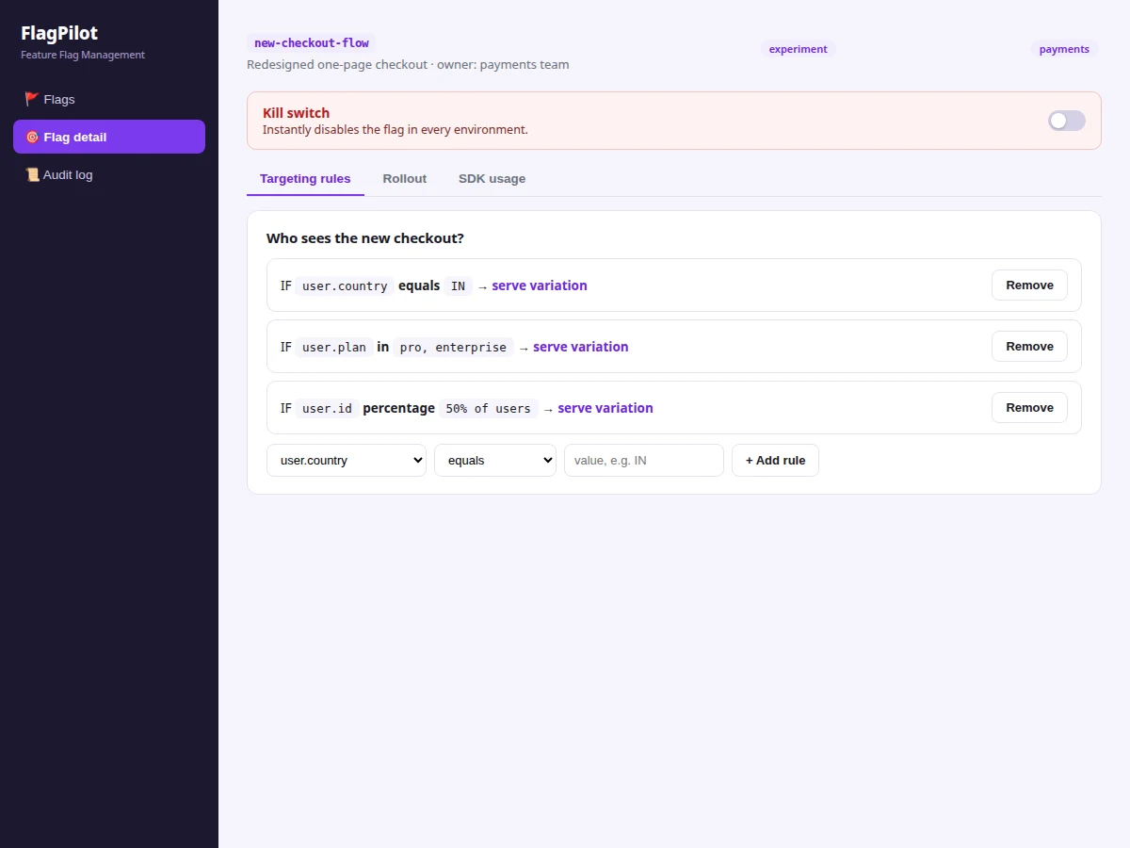Image resolution: width=1130 pixels, height=848 pixels.
Task: Open the Audit log scroll icon
Action: [x=32, y=174]
